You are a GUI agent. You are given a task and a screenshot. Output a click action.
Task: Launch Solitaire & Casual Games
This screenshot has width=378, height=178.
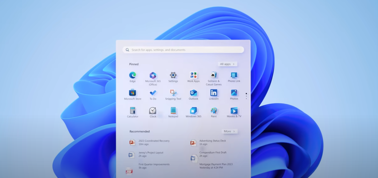click(x=214, y=75)
